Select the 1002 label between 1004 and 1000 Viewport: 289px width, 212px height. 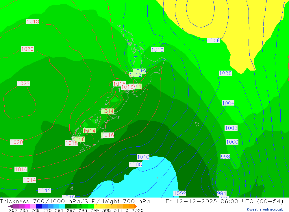[x=231, y=128]
